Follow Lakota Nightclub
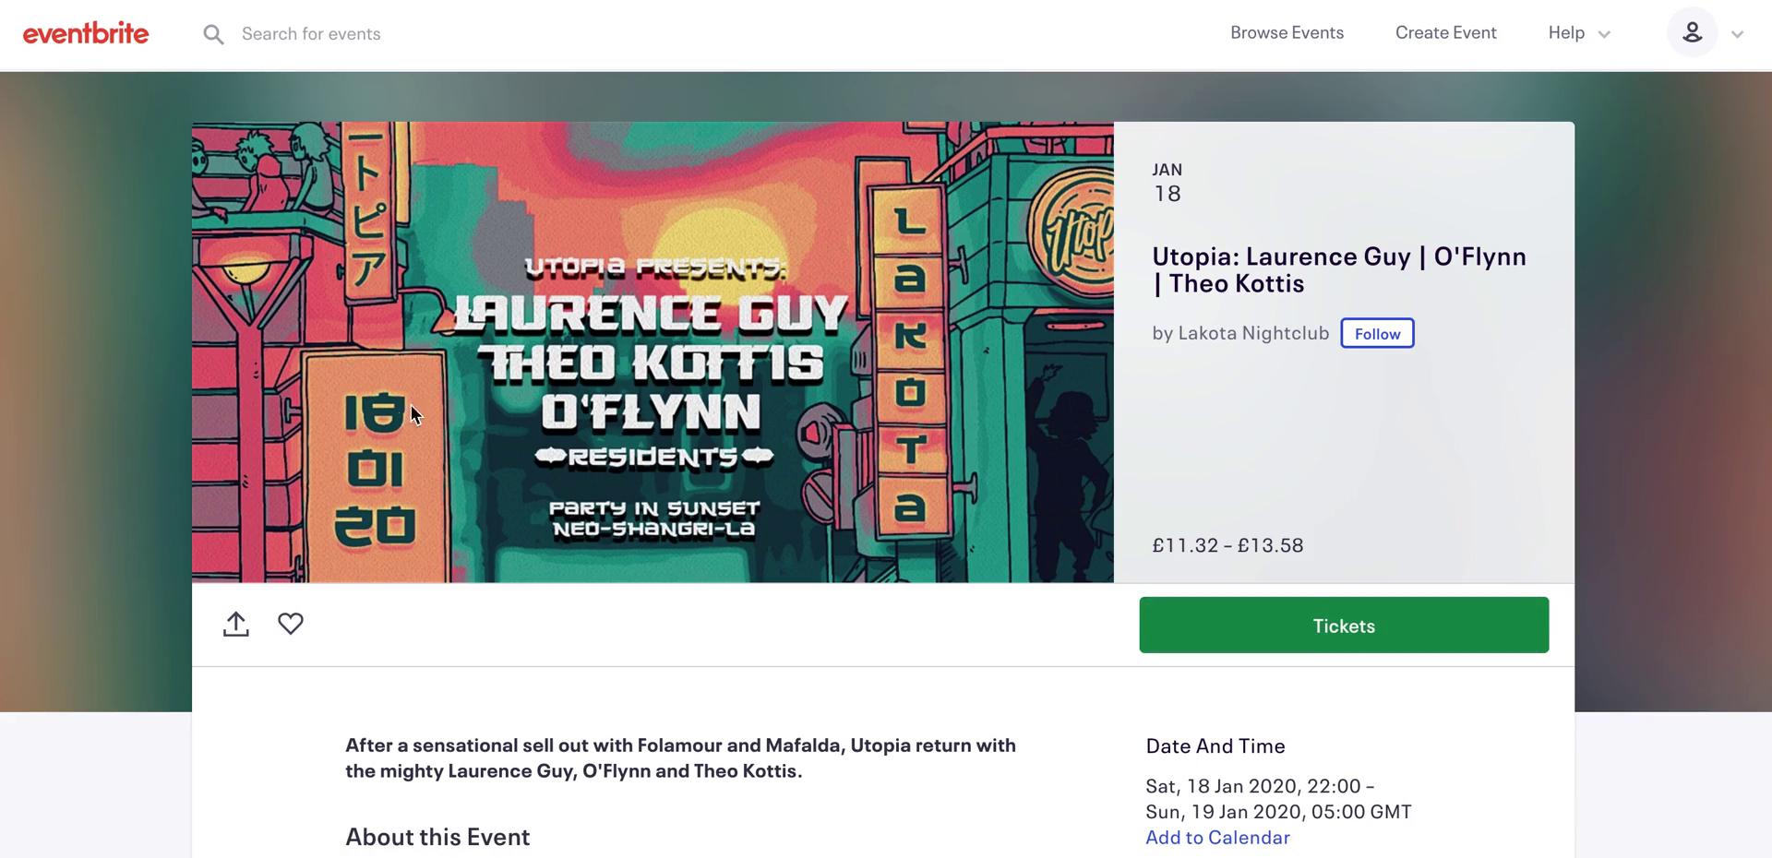The height and width of the screenshot is (858, 1772). (x=1377, y=333)
